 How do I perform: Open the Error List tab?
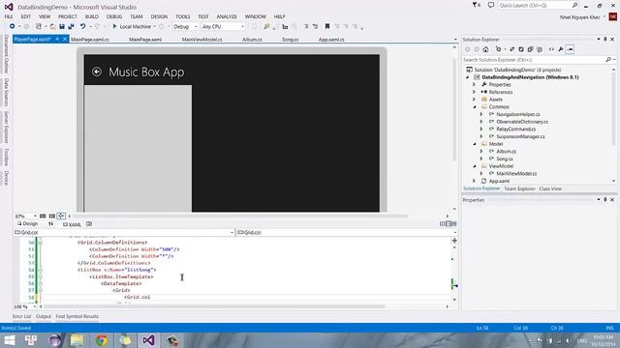pyautogui.click(x=21, y=316)
